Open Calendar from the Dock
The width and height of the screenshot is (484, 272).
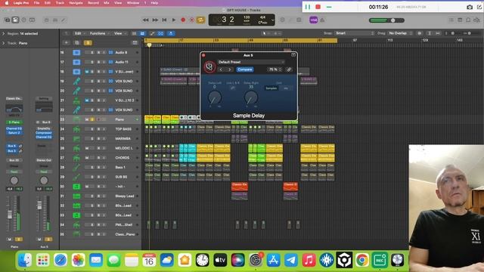(x=149, y=260)
